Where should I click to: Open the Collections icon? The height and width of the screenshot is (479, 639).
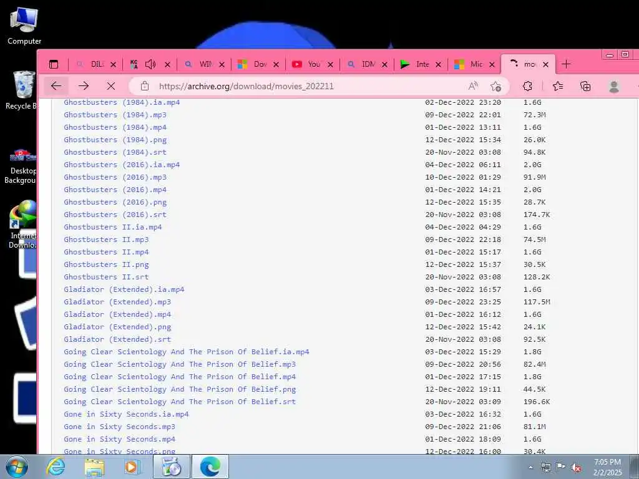click(x=585, y=86)
